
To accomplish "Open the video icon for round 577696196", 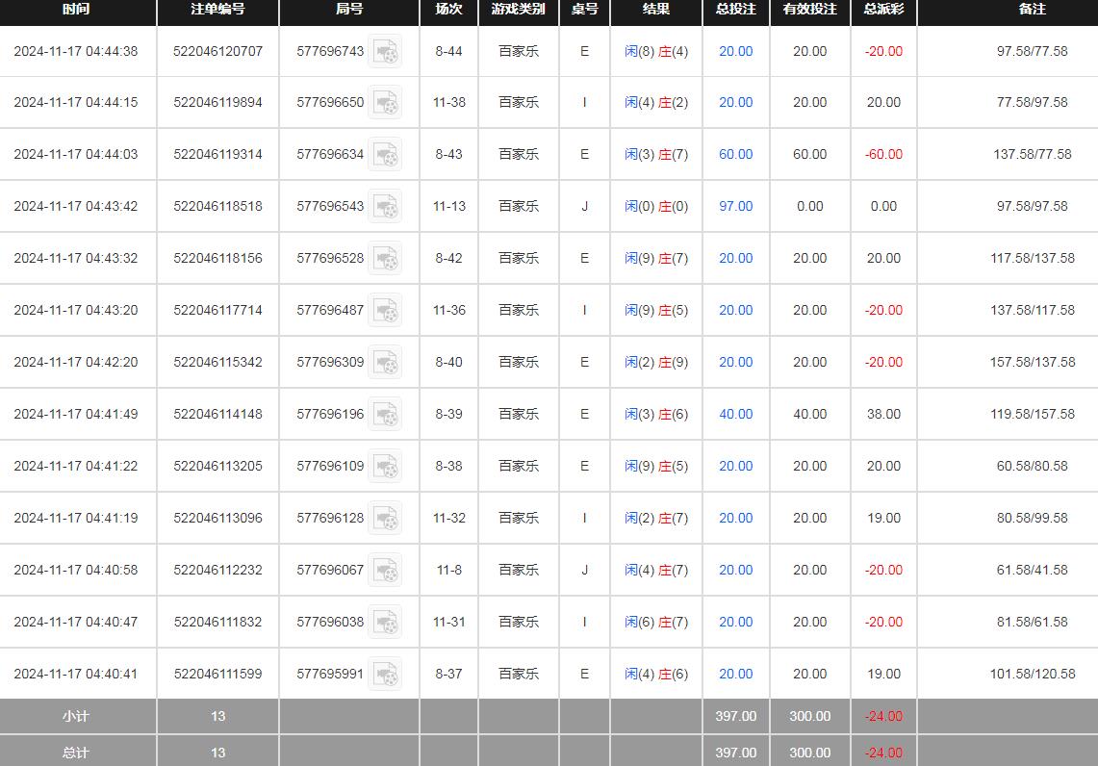I will pyautogui.click(x=386, y=415).
